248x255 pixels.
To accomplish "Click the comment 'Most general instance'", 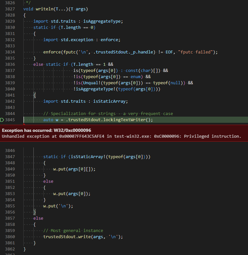I will tap(77, 231).
